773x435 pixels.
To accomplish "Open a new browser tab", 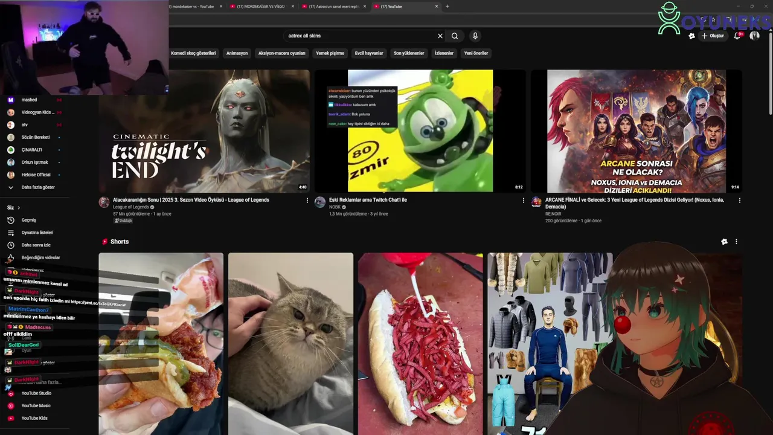I will [x=447, y=7].
